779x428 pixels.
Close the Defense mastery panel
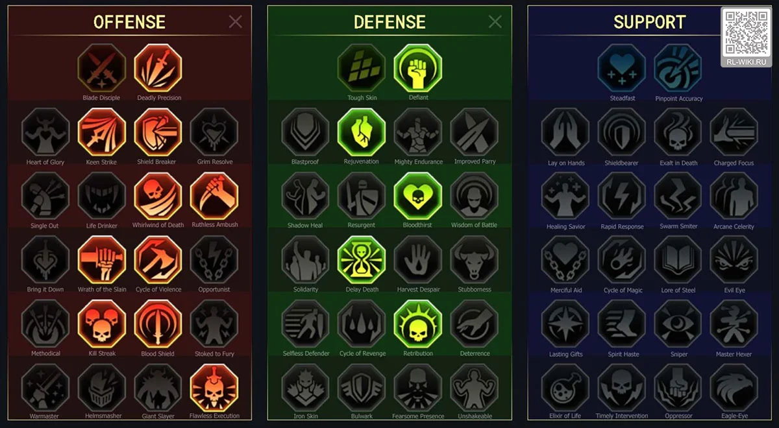point(495,22)
